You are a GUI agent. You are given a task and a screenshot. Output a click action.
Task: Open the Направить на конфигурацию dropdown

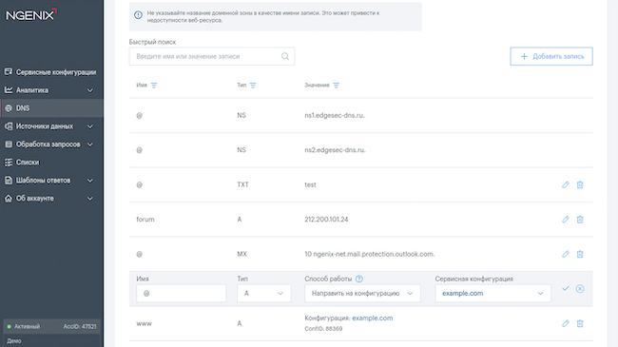(x=362, y=294)
